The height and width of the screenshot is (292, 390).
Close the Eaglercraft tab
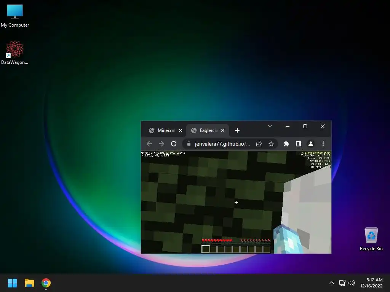coord(223,130)
